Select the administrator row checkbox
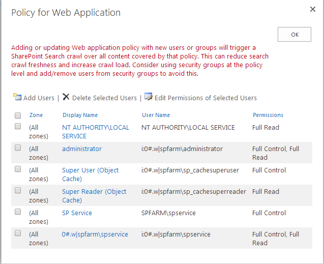 pyautogui.click(x=18, y=148)
